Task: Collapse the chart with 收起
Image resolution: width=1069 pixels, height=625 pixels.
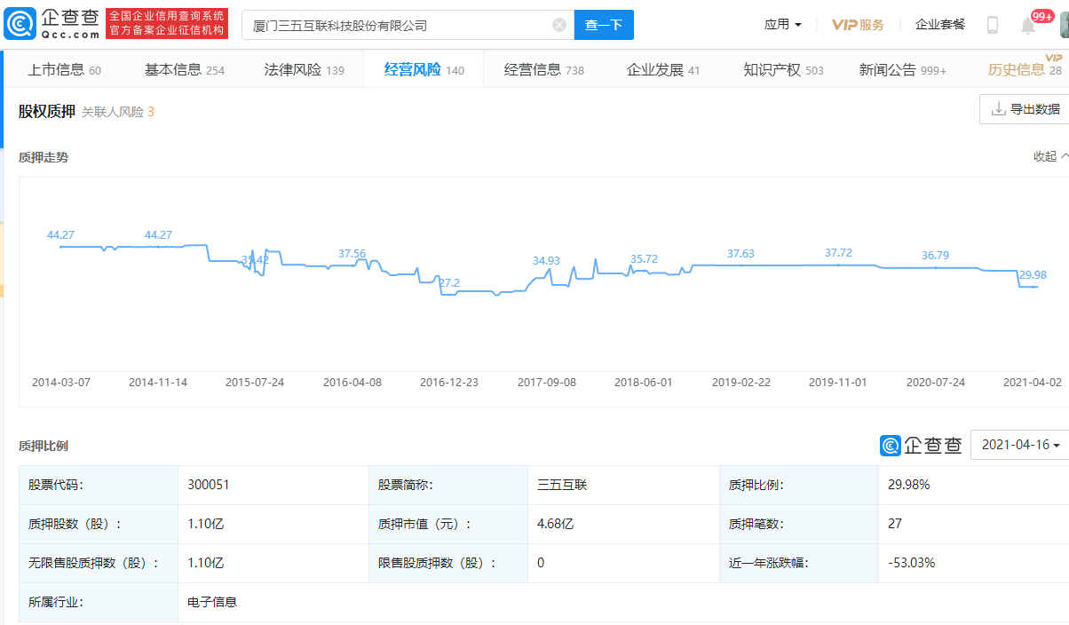Action: 1050,156
